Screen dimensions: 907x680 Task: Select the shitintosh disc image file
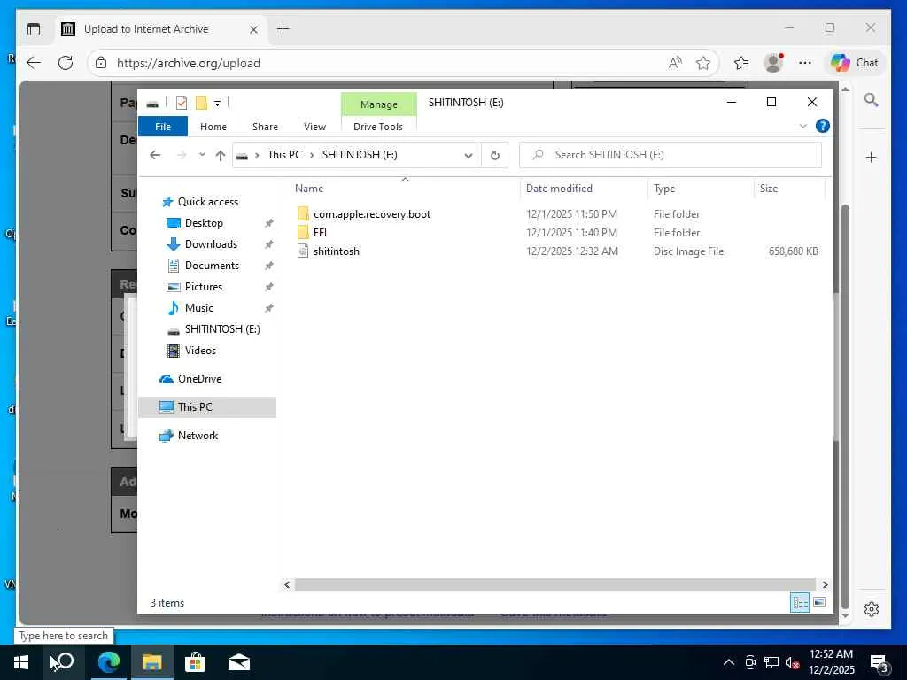(336, 251)
